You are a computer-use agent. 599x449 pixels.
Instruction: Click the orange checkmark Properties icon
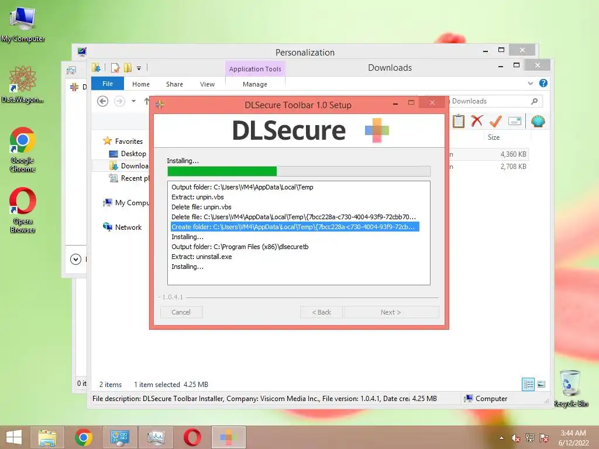coord(496,122)
